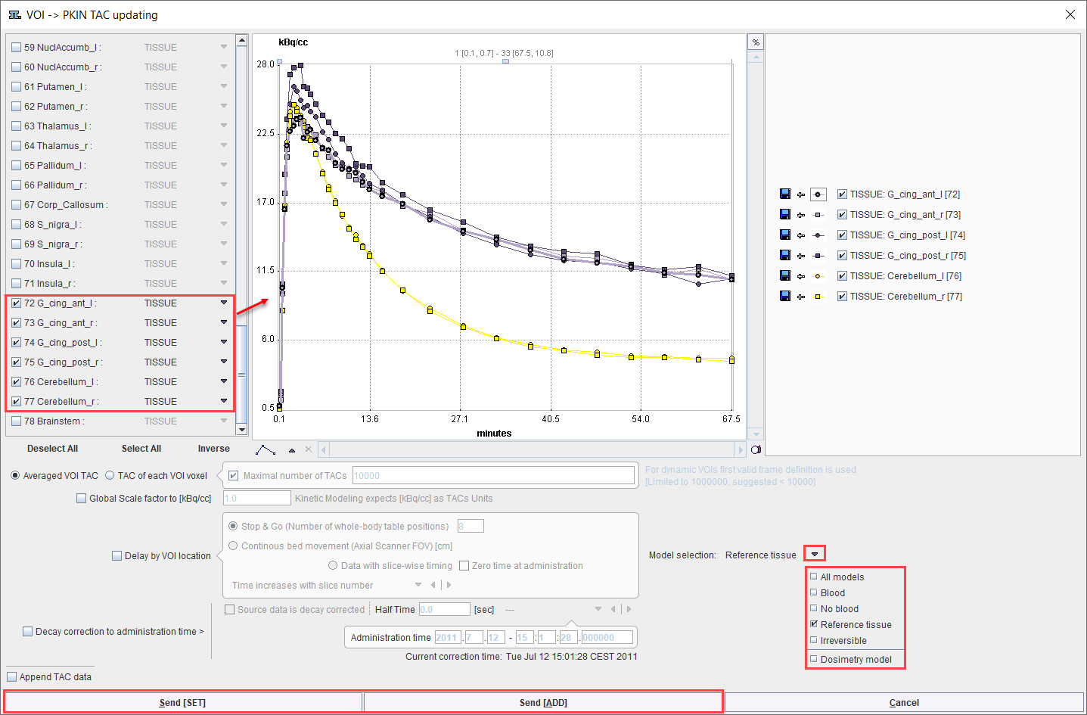Open type dropdown for 76 Cerebellum_l row
This screenshot has width=1087, height=715.
[x=224, y=381]
